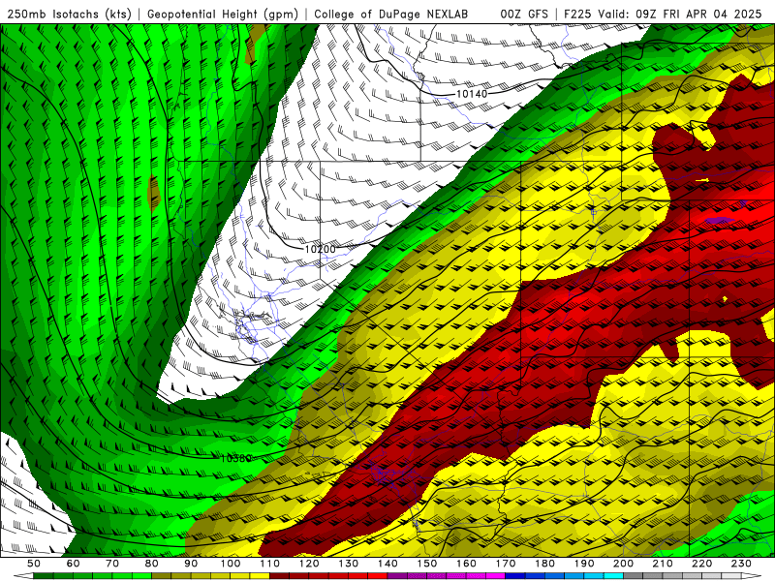Click the 90 value on the color scale

[x=191, y=564]
